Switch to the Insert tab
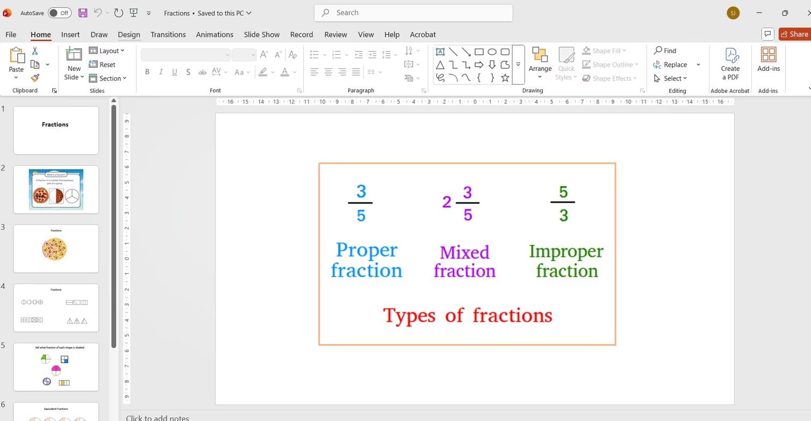 coord(70,34)
